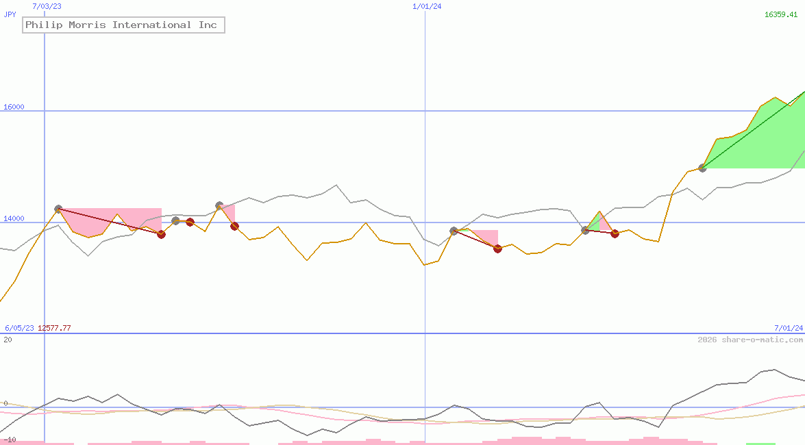
Task: Select the 7/03/23 date label
Action: click(x=47, y=6)
